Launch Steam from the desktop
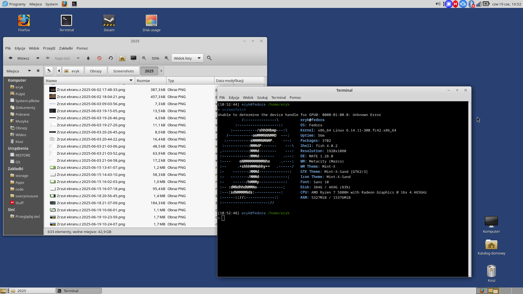Image resolution: width=523 pixels, height=294 pixels. pyautogui.click(x=109, y=23)
